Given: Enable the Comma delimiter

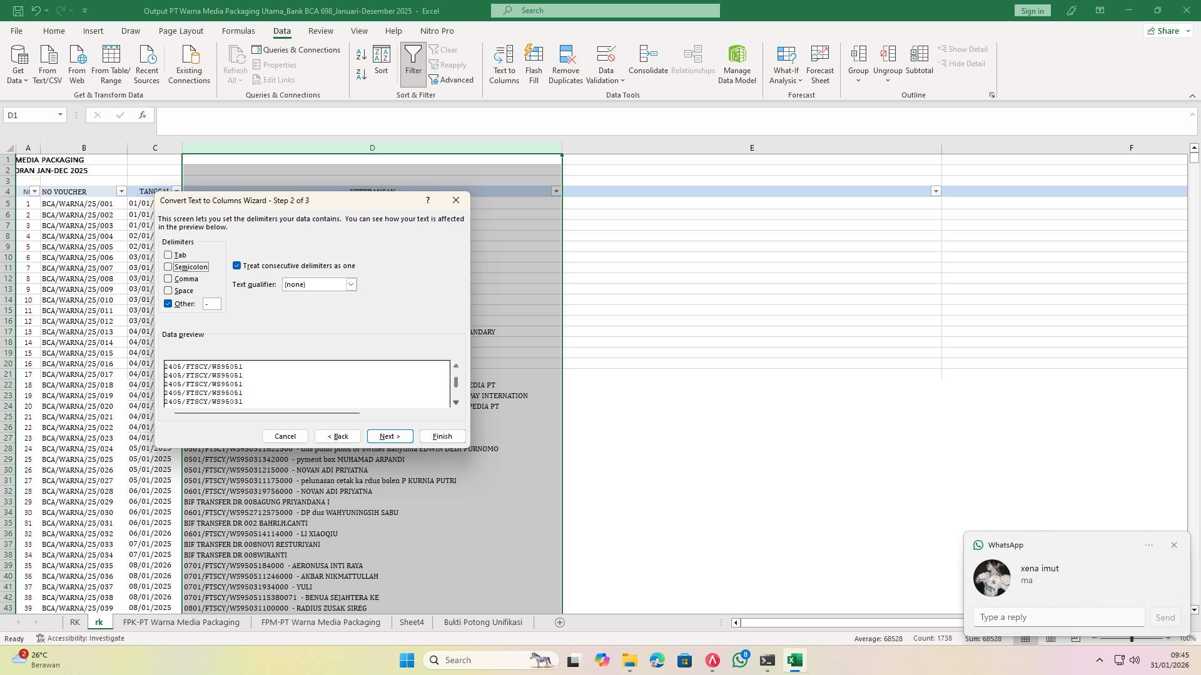Looking at the screenshot, I should pos(168,279).
